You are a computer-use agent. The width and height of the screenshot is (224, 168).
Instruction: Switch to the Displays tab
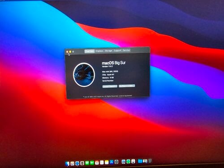(x=99, y=51)
